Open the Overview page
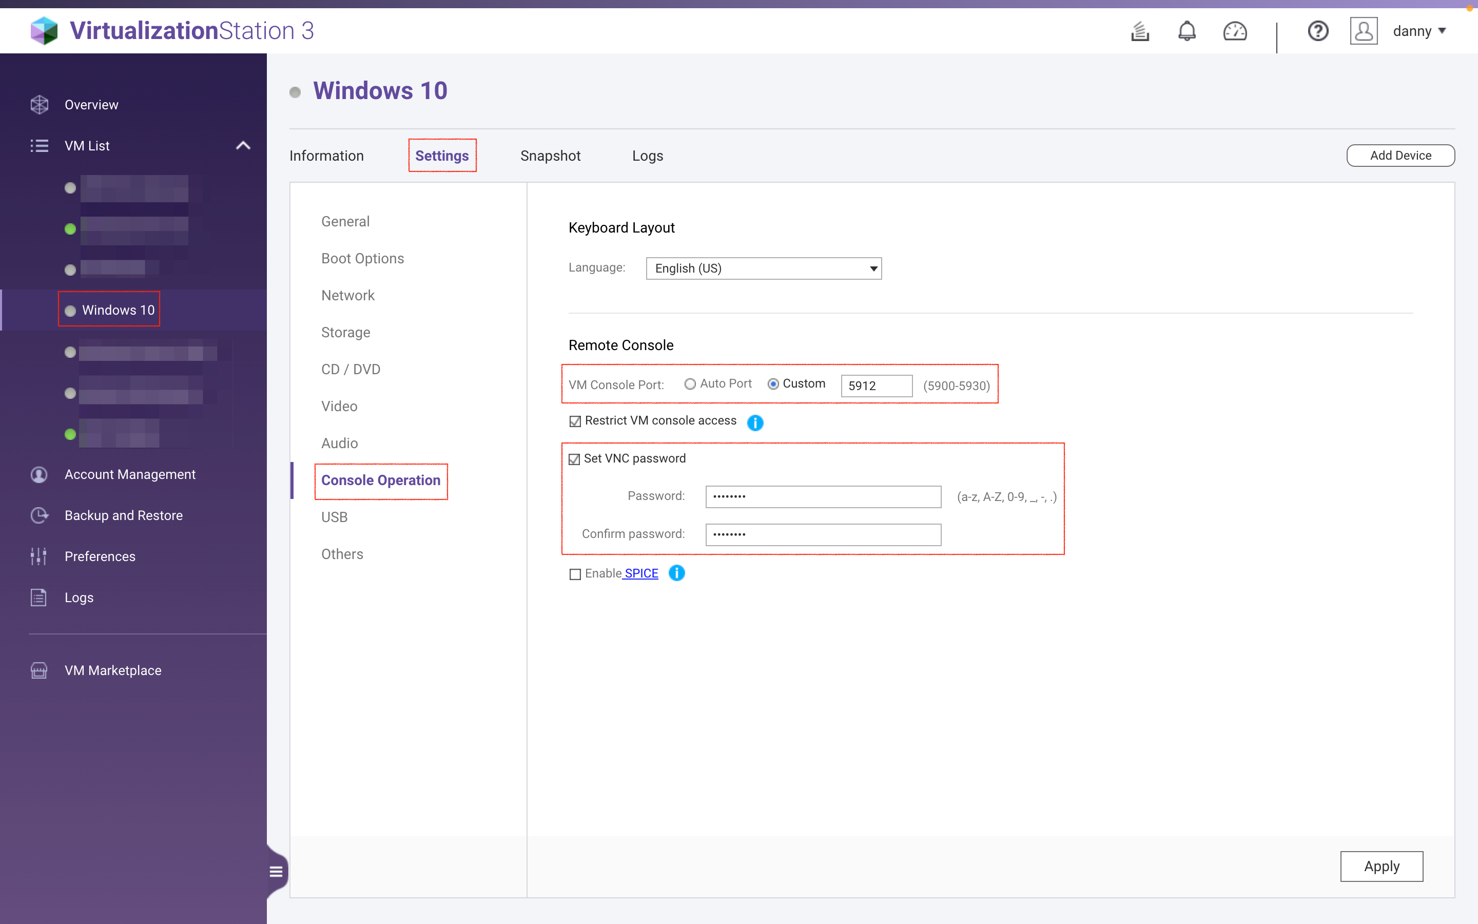Image resolution: width=1478 pixels, height=924 pixels. pyautogui.click(x=92, y=105)
